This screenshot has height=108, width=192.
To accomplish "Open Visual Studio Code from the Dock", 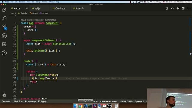I will click(85, 106).
